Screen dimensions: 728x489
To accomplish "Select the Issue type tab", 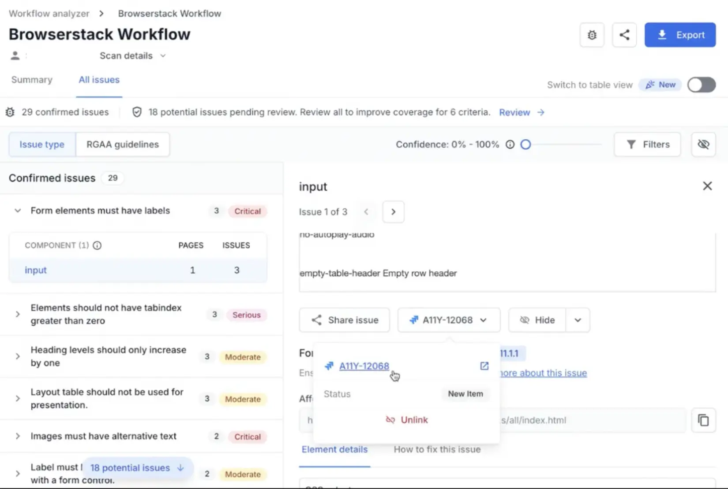I will tap(42, 144).
